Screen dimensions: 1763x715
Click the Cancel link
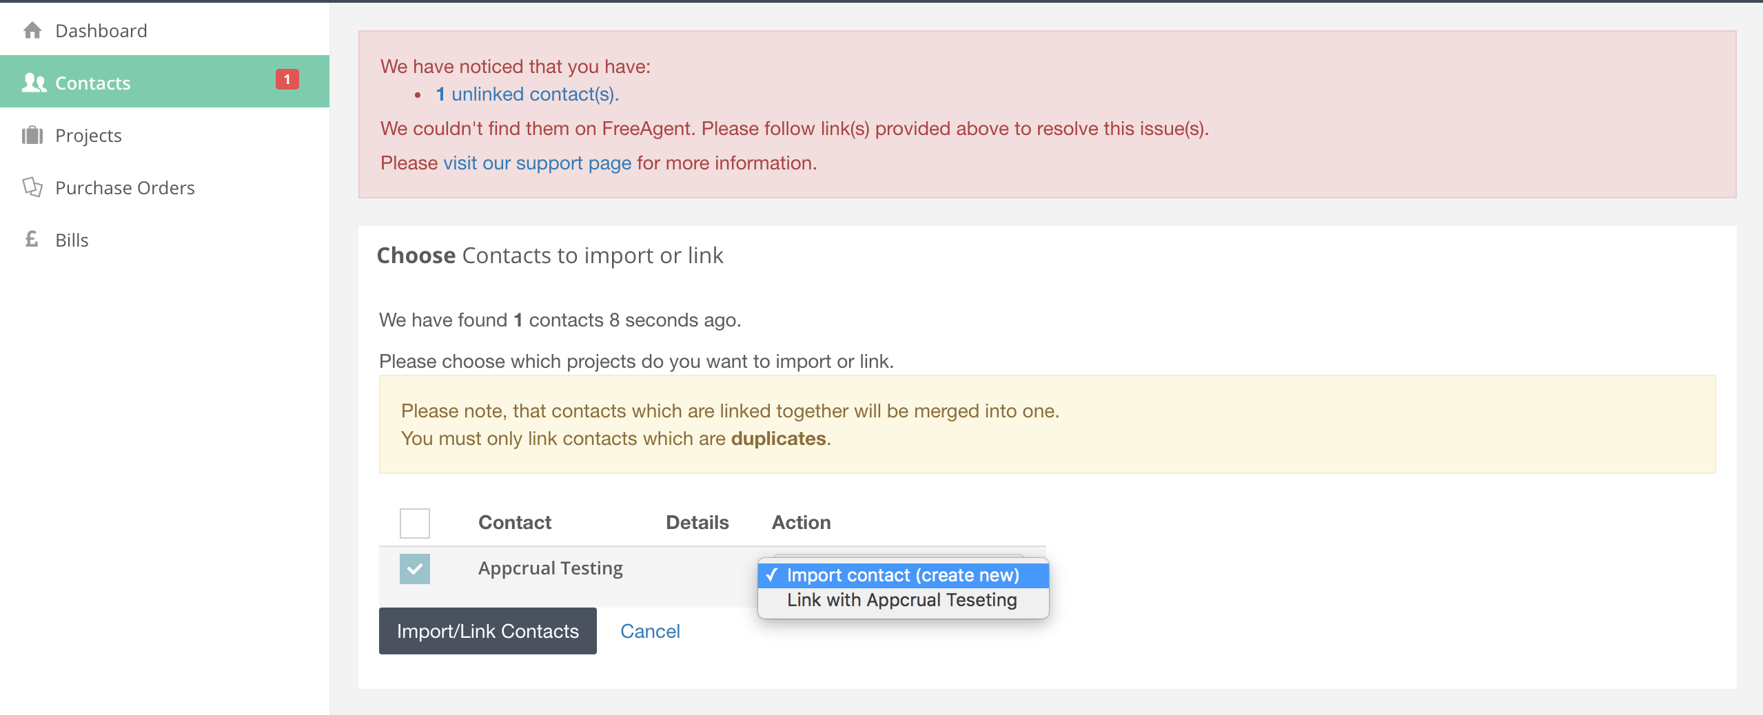[x=650, y=631]
